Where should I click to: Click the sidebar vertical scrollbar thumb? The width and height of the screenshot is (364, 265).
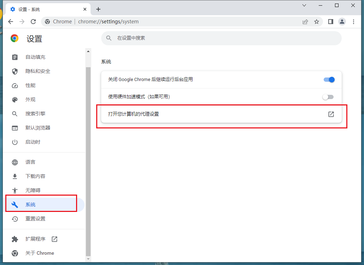pos(88,161)
